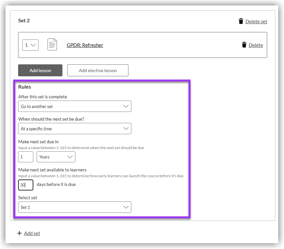
Task: Expand the When should the next set be due dropdown
Action: (x=74, y=128)
